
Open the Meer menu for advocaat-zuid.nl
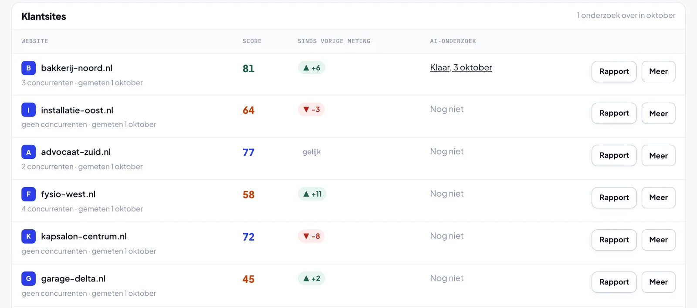coord(658,155)
